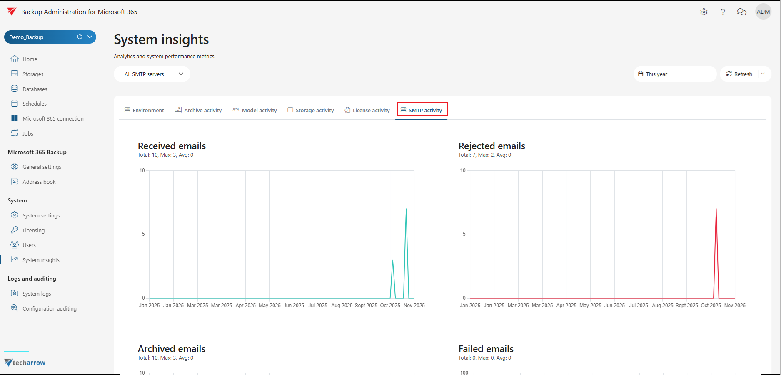Navigate to Licensing in sidebar
Image resolution: width=781 pixels, height=375 pixels.
33,230
